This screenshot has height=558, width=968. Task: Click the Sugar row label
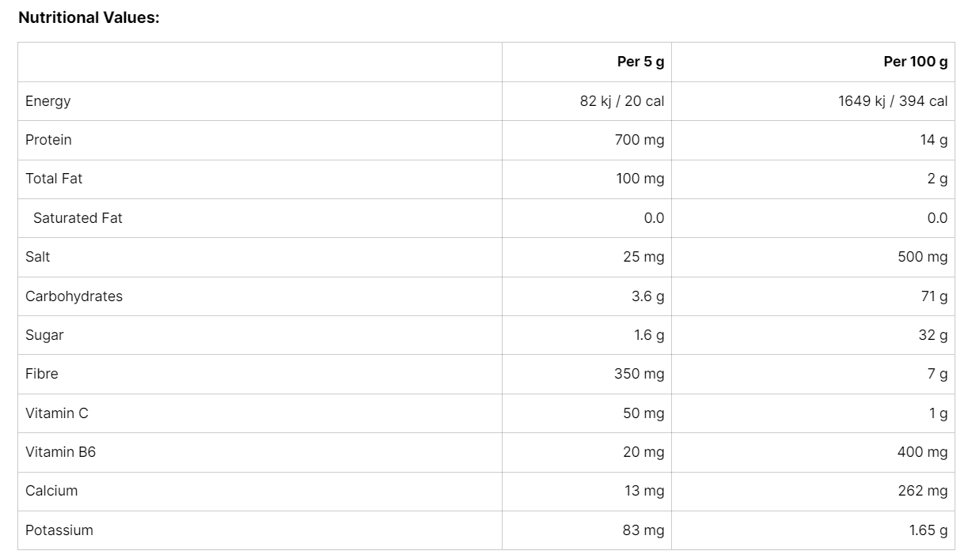pos(44,335)
